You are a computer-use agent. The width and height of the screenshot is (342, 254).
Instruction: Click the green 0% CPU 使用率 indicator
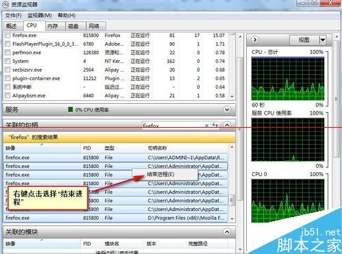[x=70, y=110]
